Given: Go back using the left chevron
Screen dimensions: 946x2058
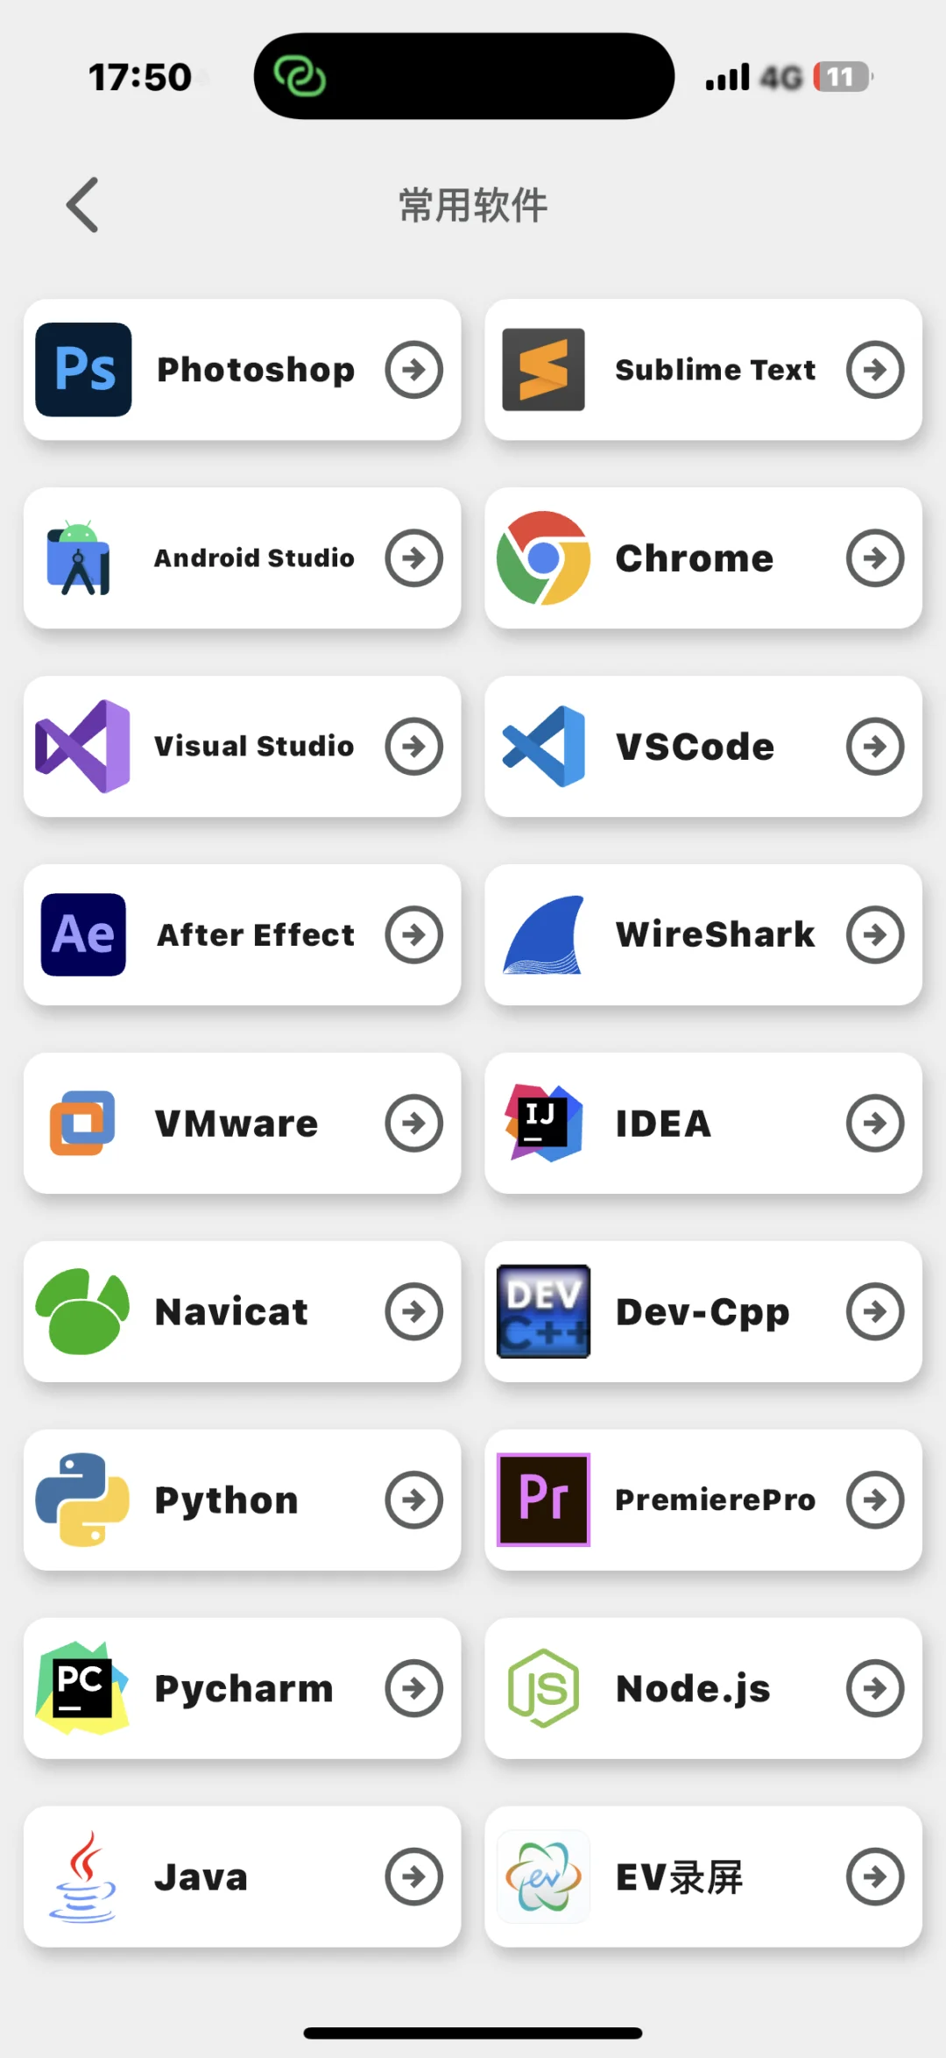Looking at the screenshot, I should click(82, 205).
